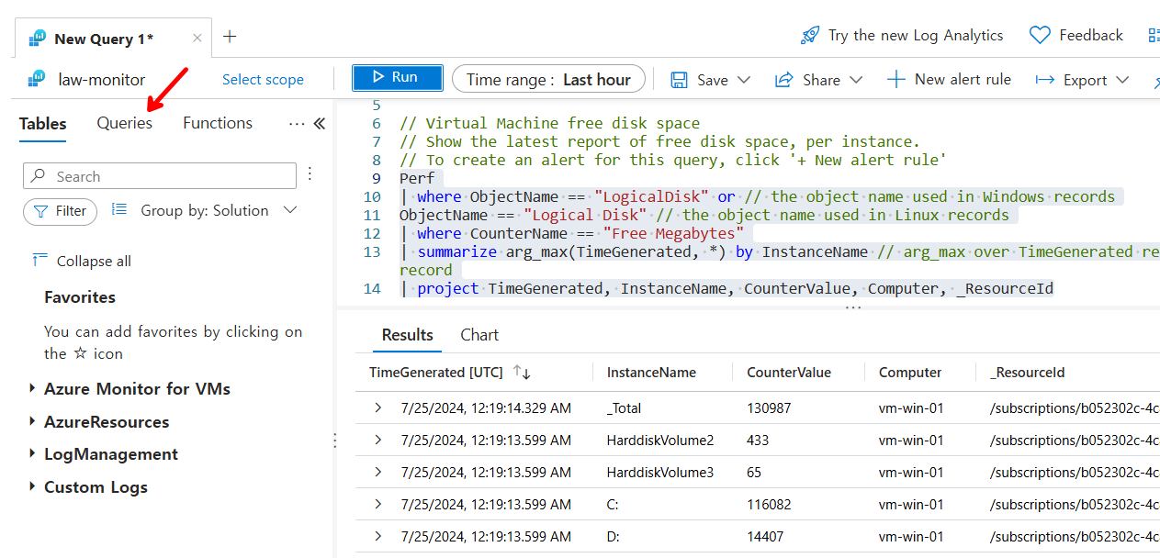Image resolution: width=1160 pixels, height=558 pixels.
Task: Click the Share arrow icon
Action: 783,80
